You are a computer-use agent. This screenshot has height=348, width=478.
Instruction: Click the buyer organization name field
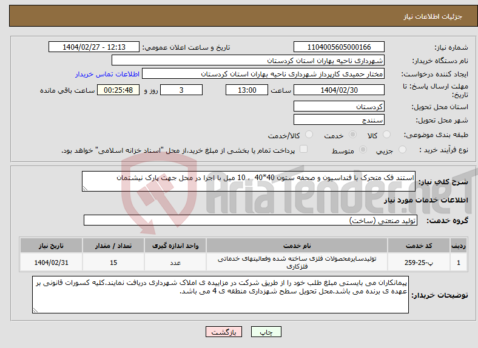[248, 61]
